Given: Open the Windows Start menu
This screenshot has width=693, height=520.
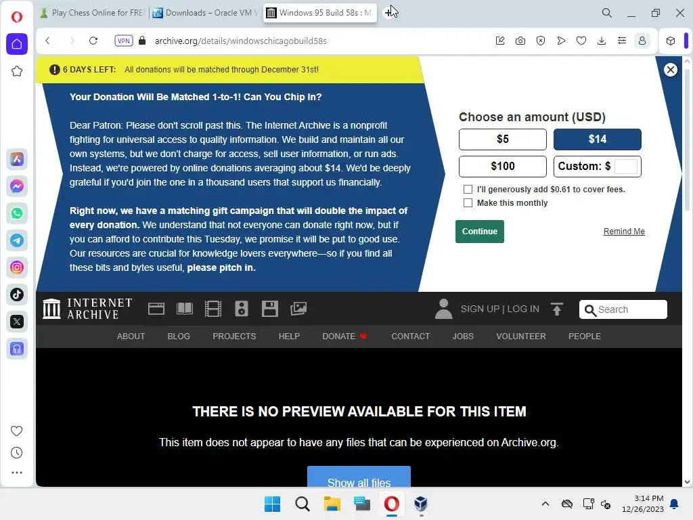Looking at the screenshot, I should [x=272, y=504].
